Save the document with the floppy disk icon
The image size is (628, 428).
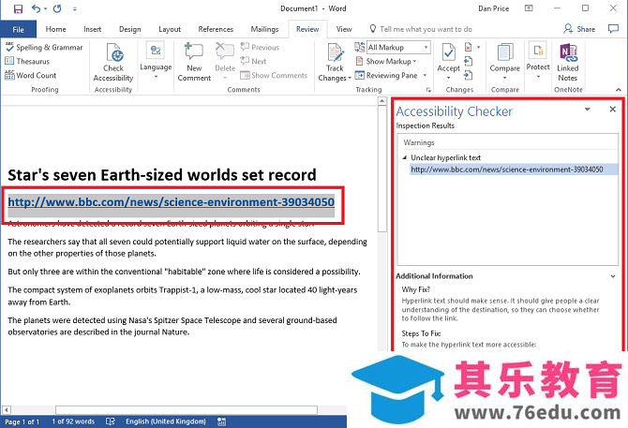click(18, 8)
